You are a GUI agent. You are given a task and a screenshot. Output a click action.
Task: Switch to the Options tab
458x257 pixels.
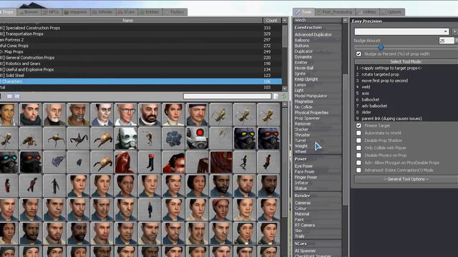pyautogui.click(x=392, y=12)
